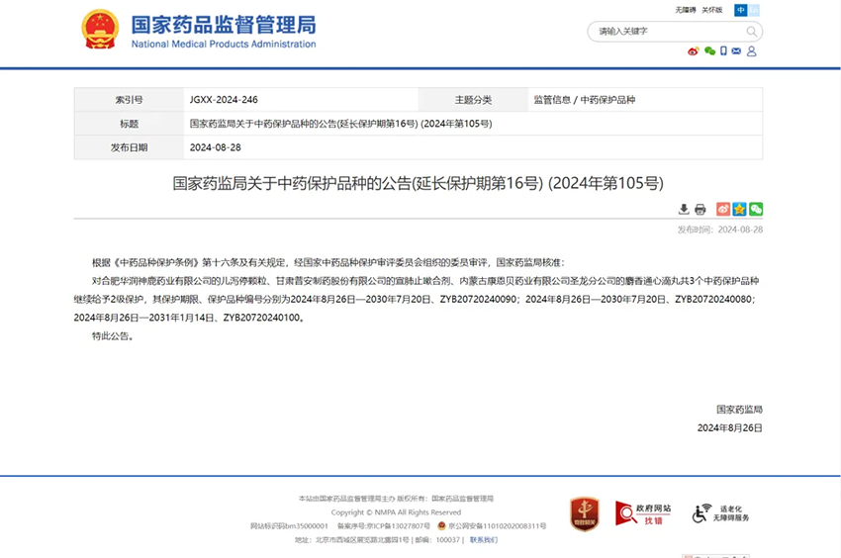Screen dimensions: 841x558
Task: Open the header WeChat icon
Action: point(709,51)
